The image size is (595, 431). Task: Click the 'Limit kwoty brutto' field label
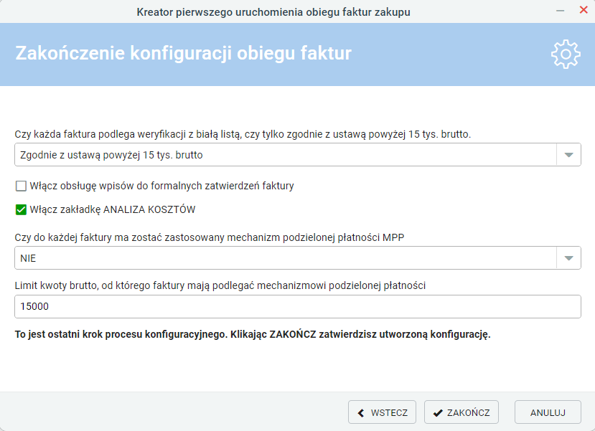tap(220, 285)
